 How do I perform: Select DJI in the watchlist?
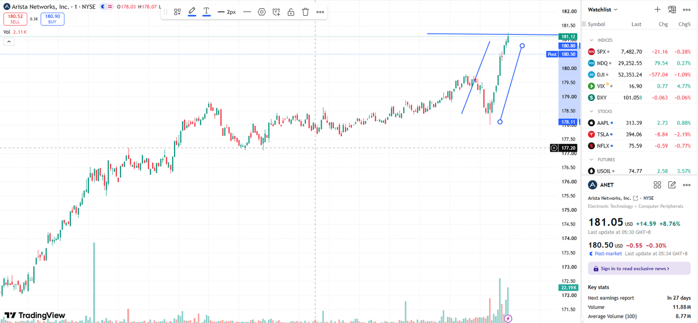tap(639, 74)
